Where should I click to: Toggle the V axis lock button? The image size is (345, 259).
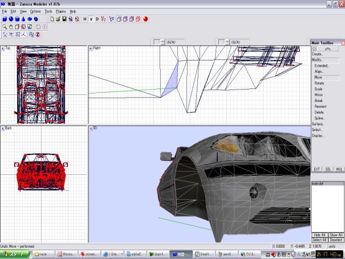(91, 19)
